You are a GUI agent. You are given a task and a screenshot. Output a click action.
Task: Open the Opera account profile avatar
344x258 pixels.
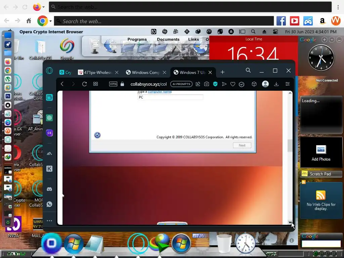coord(265,84)
